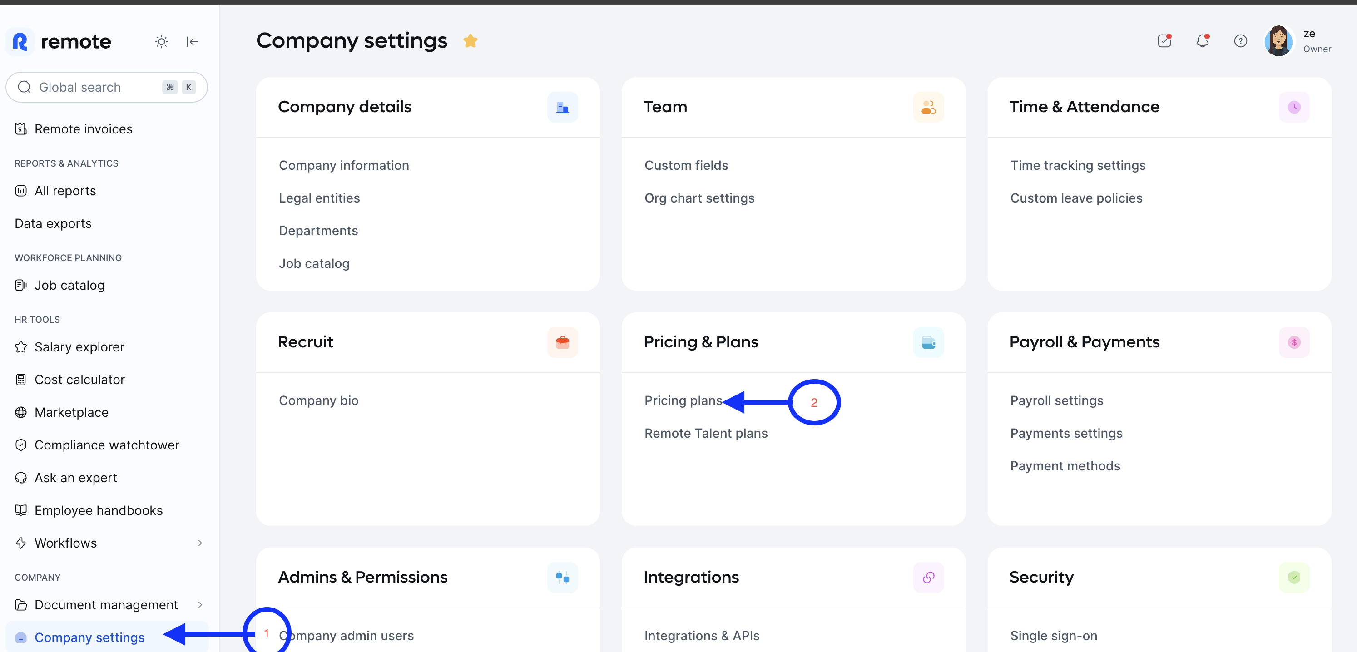Screen dimensions: 1357x652
Task: Click the Time & Attendance clock icon
Action: pyautogui.click(x=1294, y=108)
